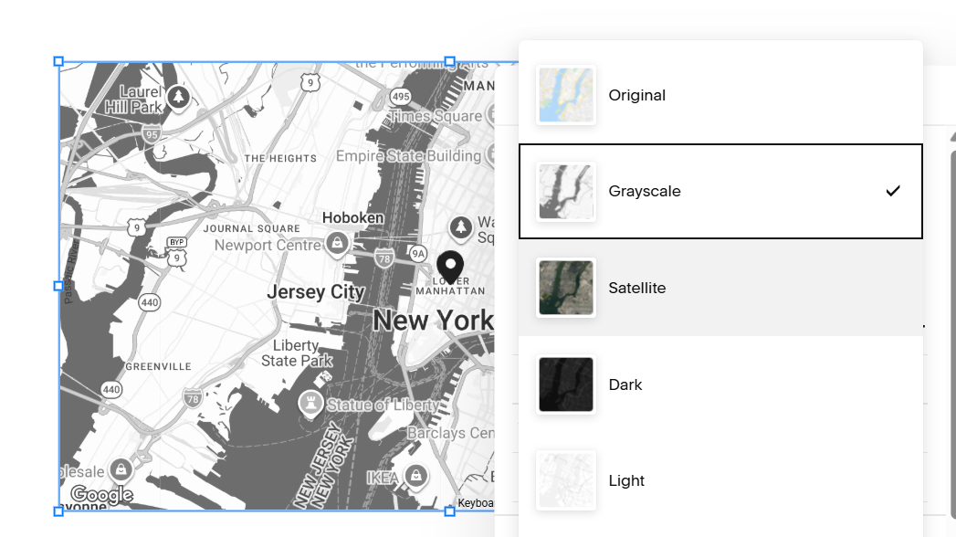The height and width of the screenshot is (537, 956).
Task: Click the Original style thumbnail
Action: click(x=566, y=95)
